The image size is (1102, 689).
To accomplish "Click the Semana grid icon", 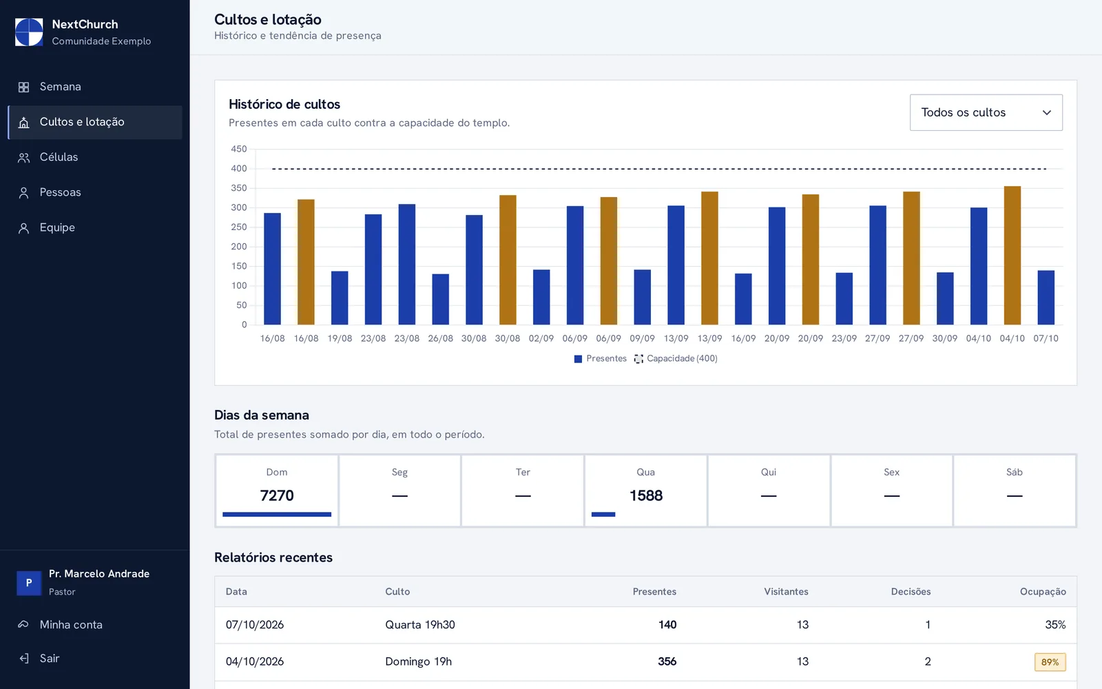I will tap(23, 87).
